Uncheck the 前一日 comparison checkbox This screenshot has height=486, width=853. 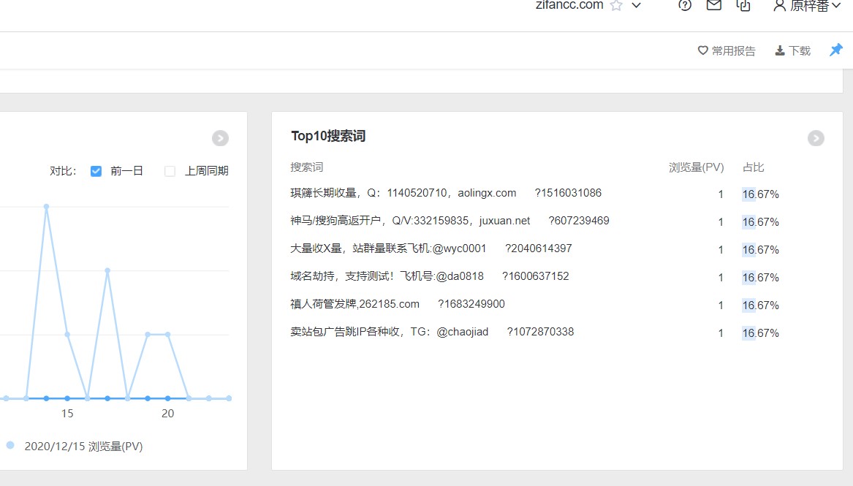[x=96, y=171]
